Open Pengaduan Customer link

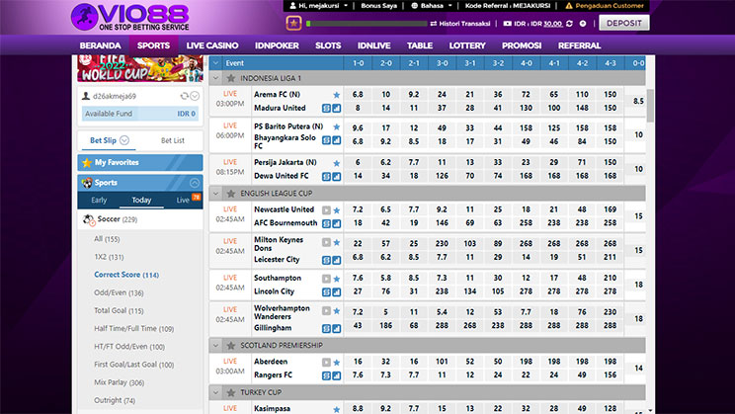pos(605,6)
